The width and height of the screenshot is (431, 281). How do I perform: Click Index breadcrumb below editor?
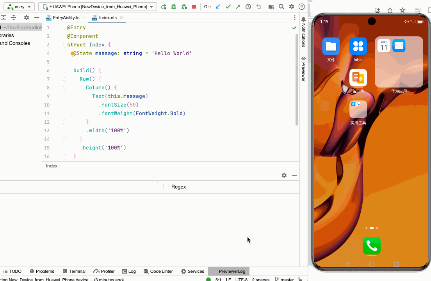tap(52, 166)
